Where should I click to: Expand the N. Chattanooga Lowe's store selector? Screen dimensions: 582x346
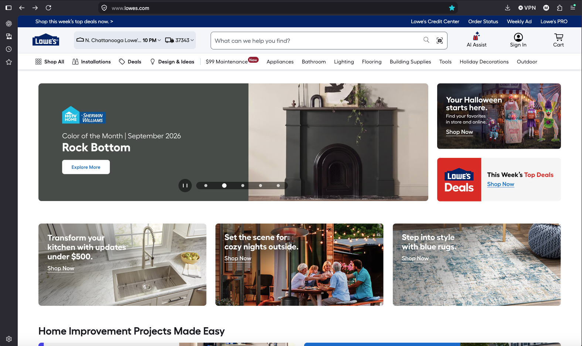[x=119, y=40]
